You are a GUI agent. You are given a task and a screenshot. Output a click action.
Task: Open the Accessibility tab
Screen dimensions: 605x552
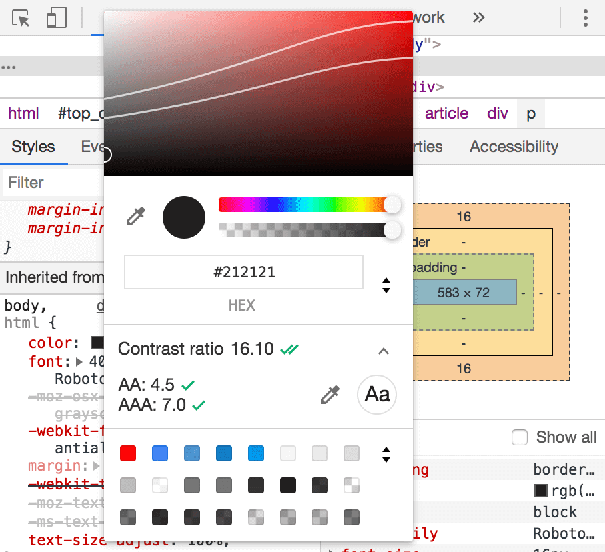click(x=514, y=147)
